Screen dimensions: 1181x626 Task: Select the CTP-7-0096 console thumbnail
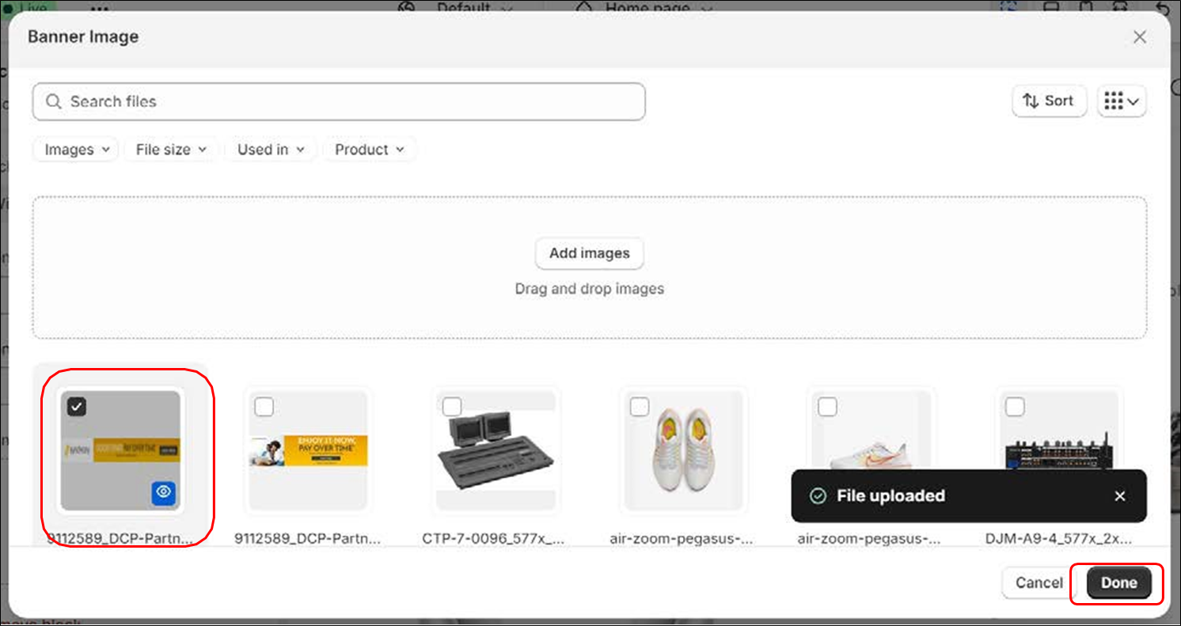496,450
